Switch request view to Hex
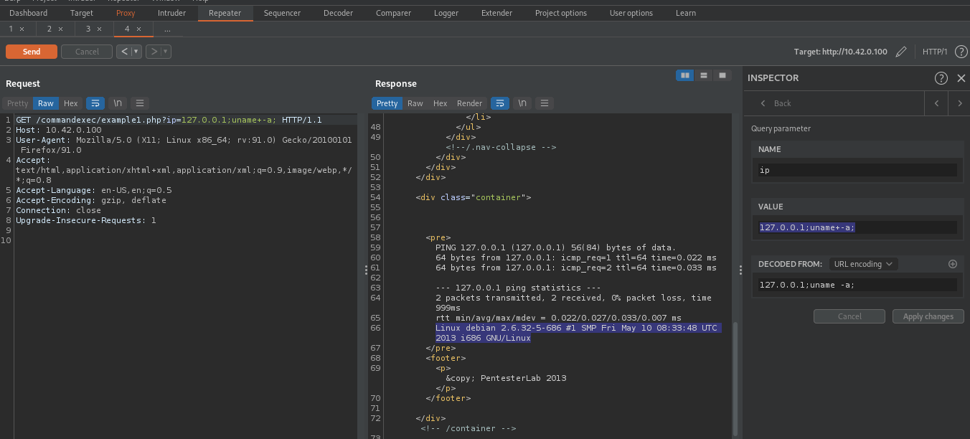Screen dimensions: 970x439 click(x=70, y=103)
